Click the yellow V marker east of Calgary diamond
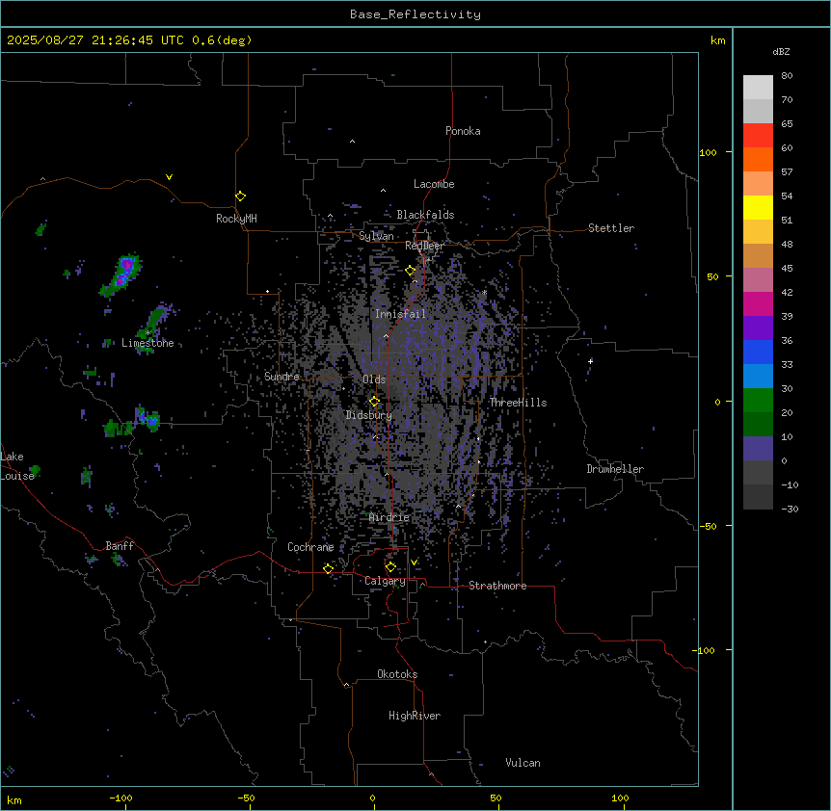Screen dimensions: 831x811 pyautogui.click(x=415, y=562)
